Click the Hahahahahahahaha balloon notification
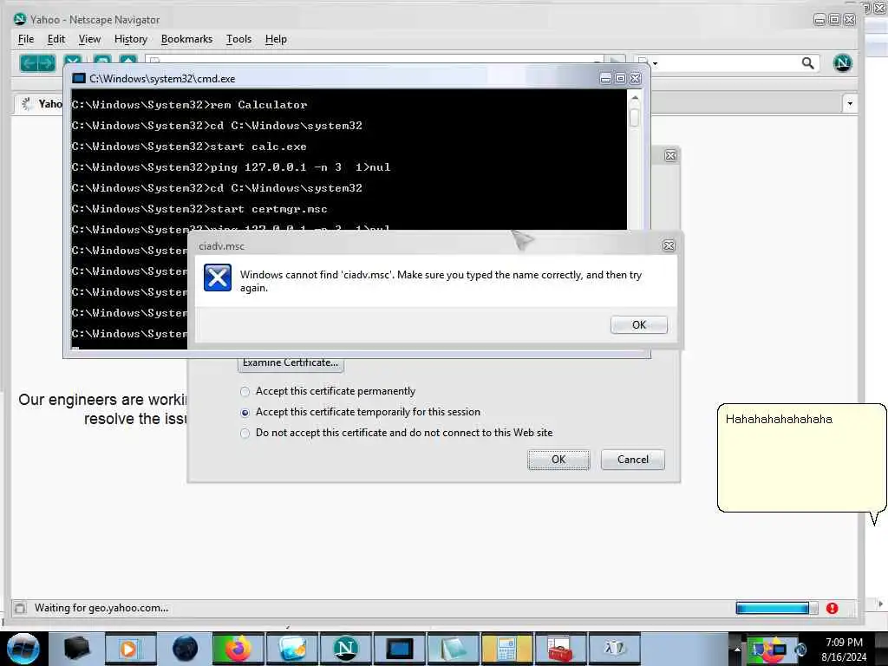Viewport: 888px width, 666px height. click(801, 458)
